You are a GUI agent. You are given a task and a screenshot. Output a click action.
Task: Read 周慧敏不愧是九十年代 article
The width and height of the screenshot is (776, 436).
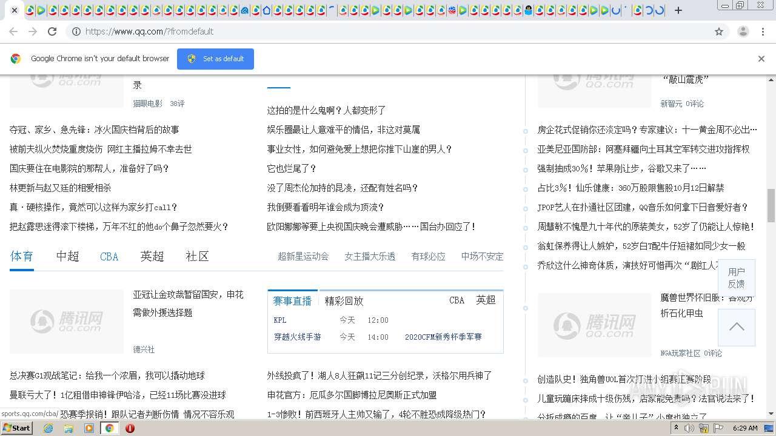[646, 226]
